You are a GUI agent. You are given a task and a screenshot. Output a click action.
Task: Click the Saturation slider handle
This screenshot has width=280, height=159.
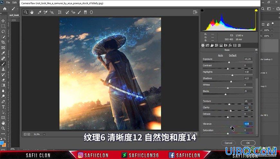coord(228,134)
